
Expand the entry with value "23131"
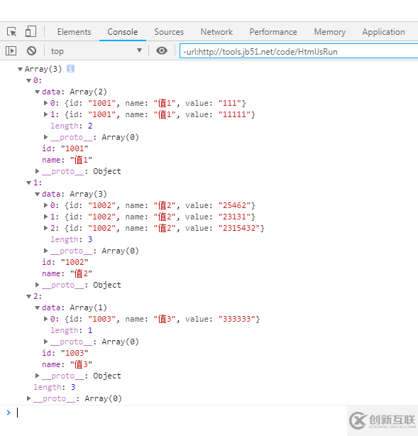click(46, 217)
